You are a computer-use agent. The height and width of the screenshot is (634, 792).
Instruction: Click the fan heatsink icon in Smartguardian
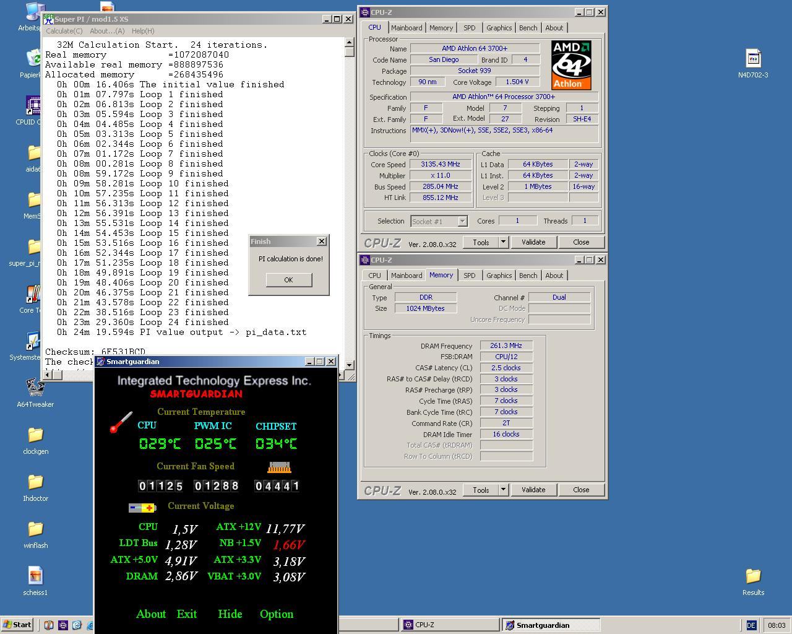coord(279,467)
